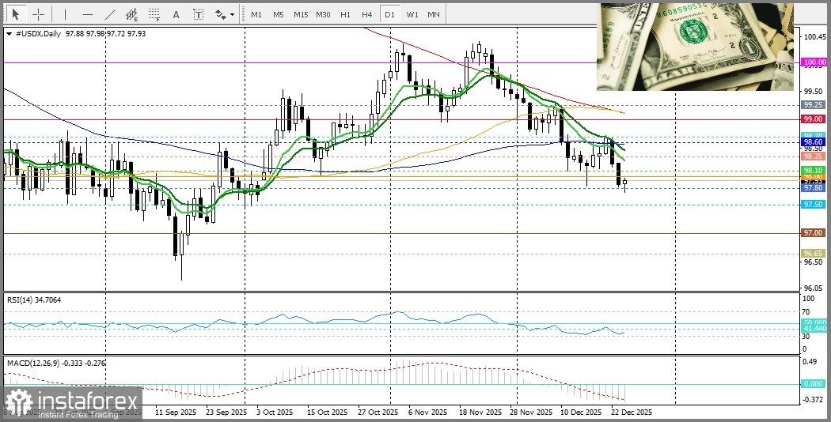Screen dimensions: 831x422
Task: Expand the #USDX chart title triangle
Action: click(x=8, y=34)
